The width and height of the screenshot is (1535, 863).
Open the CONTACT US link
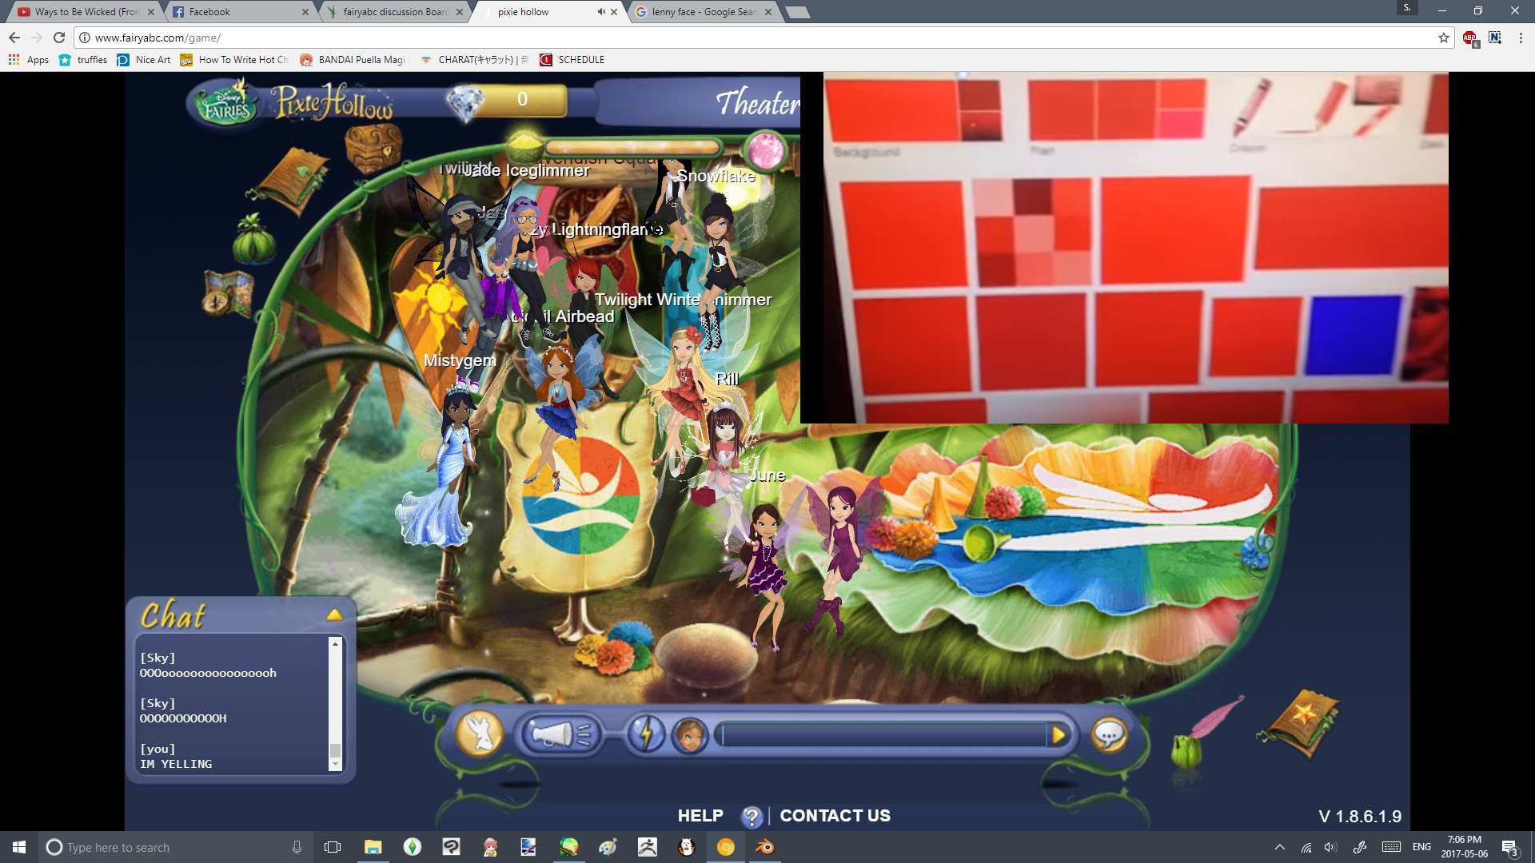pyautogui.click(x=835, y=816)
